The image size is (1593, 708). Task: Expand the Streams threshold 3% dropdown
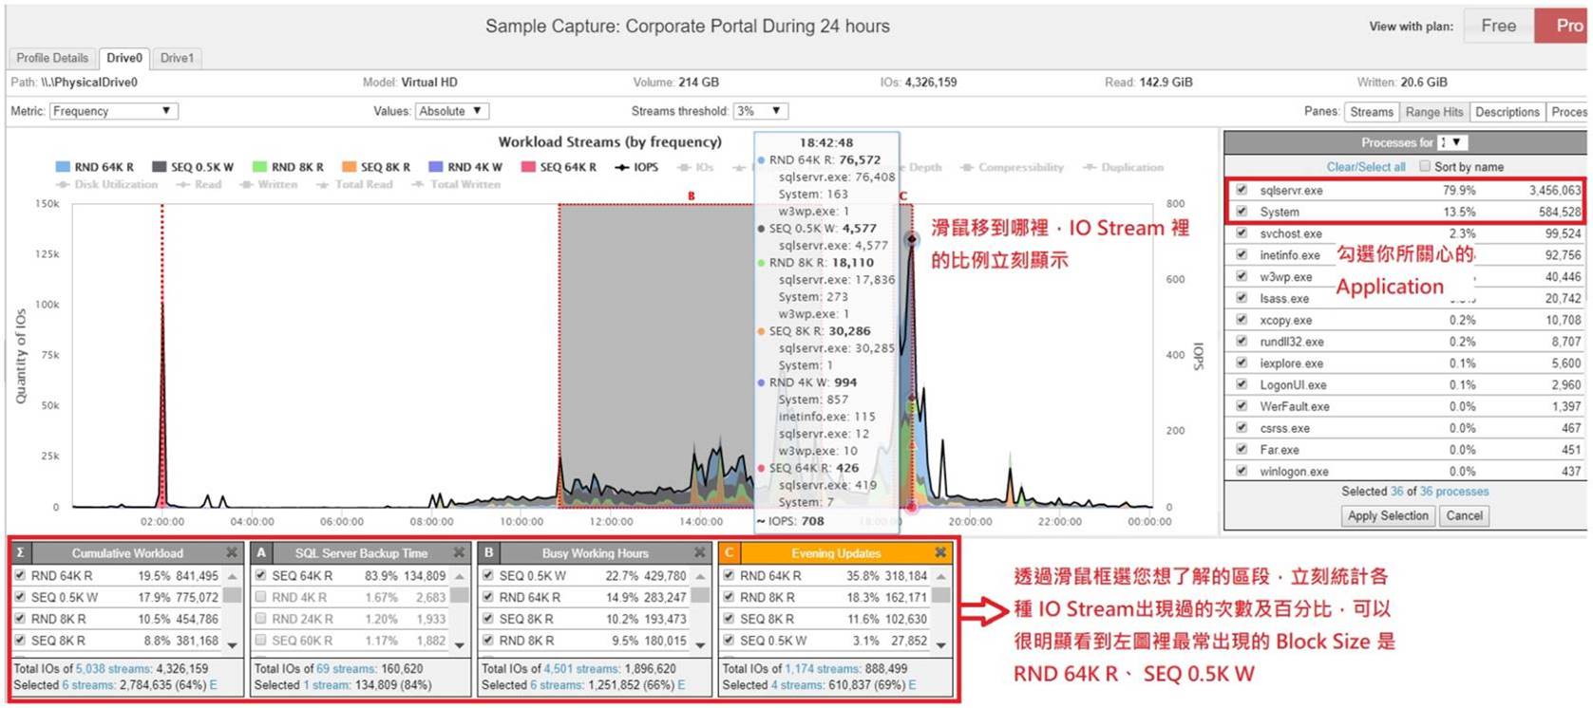(760, 111)
